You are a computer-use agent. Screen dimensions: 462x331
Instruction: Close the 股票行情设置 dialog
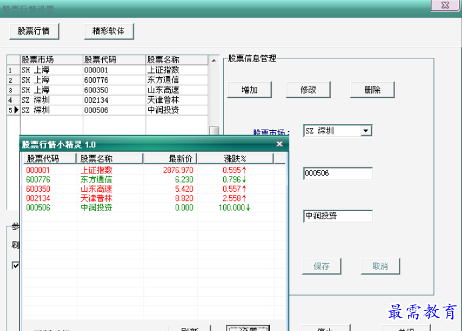click(x=445, y=5)
